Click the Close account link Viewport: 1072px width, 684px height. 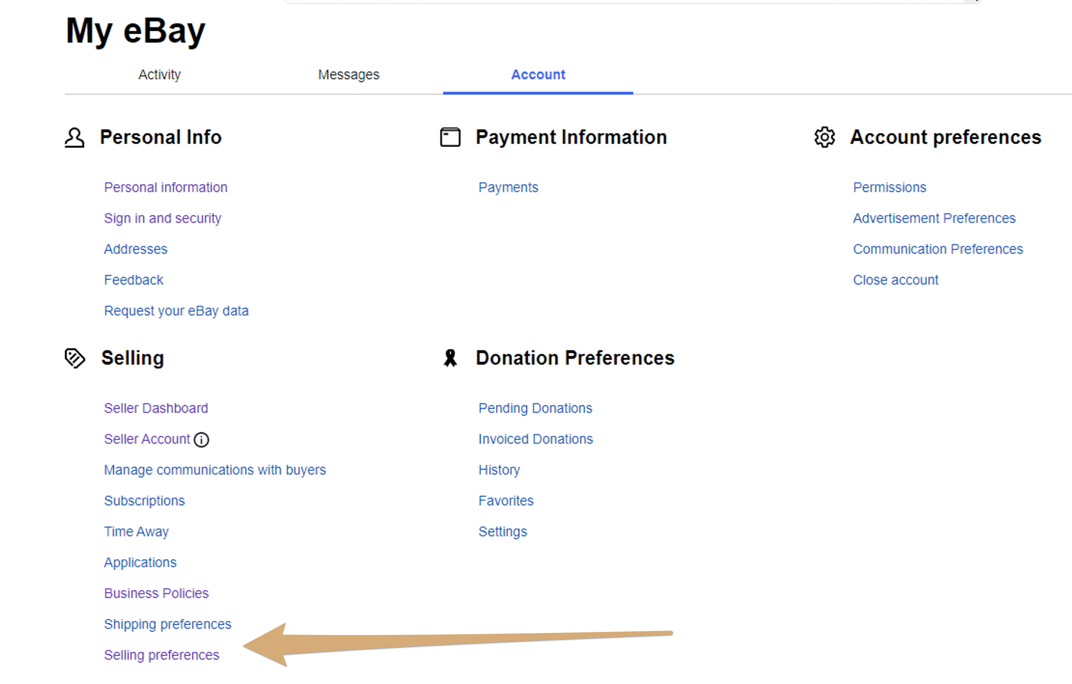[895, 280]
